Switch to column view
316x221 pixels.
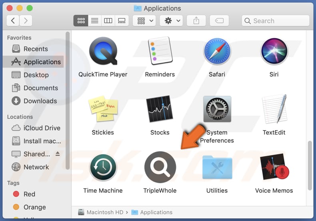pos(108,20)
